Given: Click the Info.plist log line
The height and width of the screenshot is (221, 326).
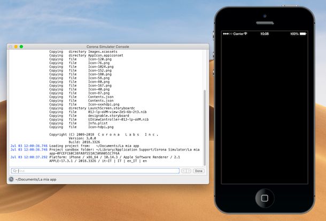Looking at the screenshot, I should pos(79,123).
